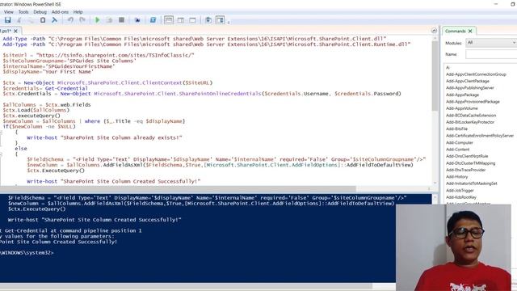517x291 pixels.
Task: Minimize the PowerShell ISE window
Action: point(496,4)
